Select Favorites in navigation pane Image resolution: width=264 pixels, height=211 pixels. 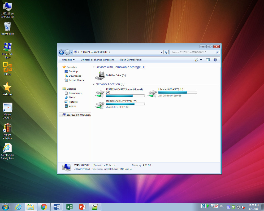[72, 67]
